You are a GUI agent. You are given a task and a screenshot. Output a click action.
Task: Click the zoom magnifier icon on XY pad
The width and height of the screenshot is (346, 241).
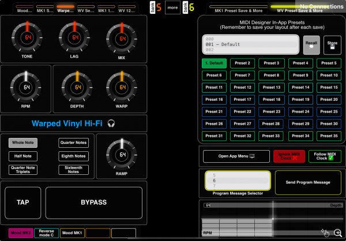(x=337, y=232)
